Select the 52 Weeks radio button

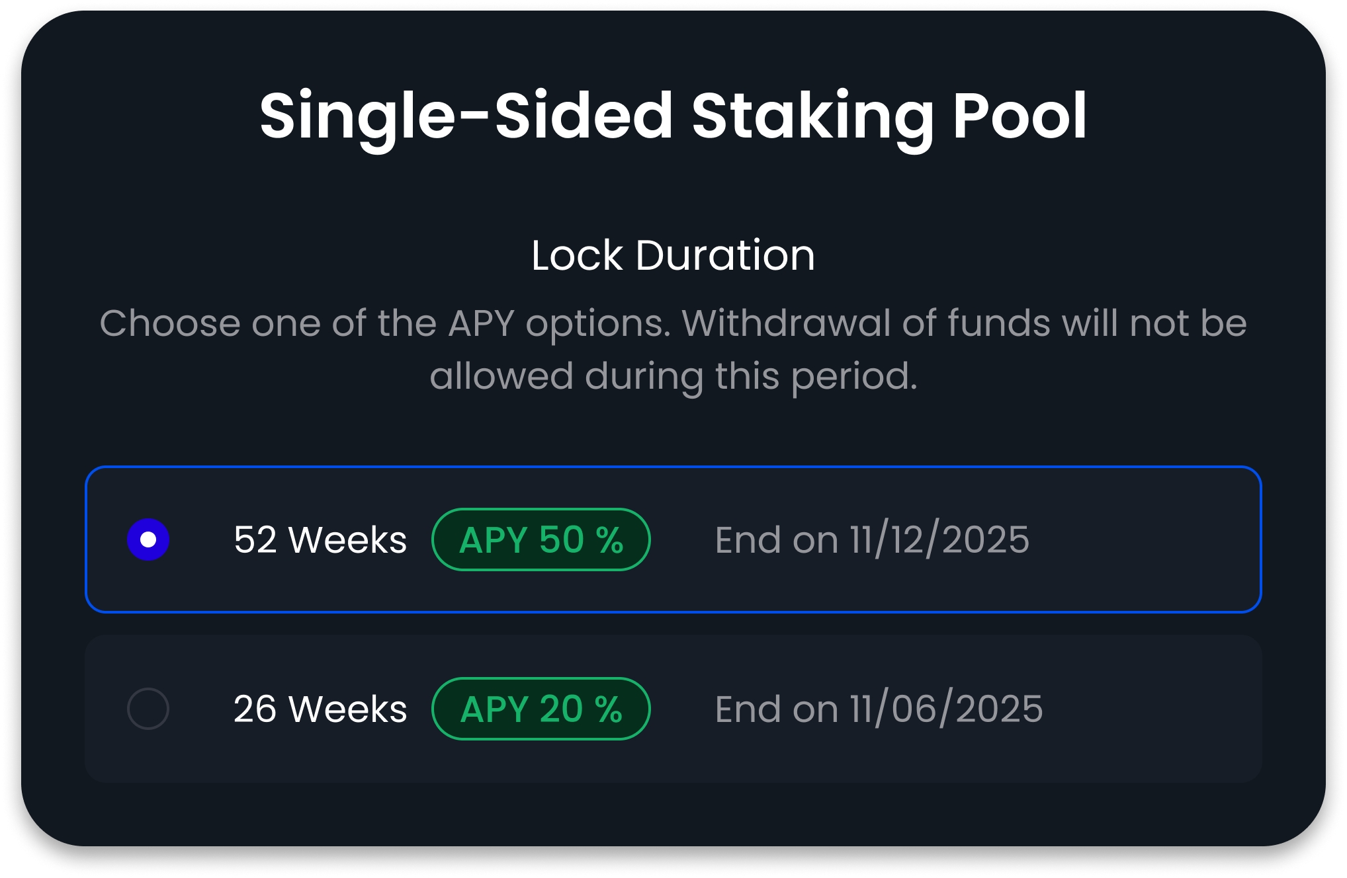tap(148, 539)
